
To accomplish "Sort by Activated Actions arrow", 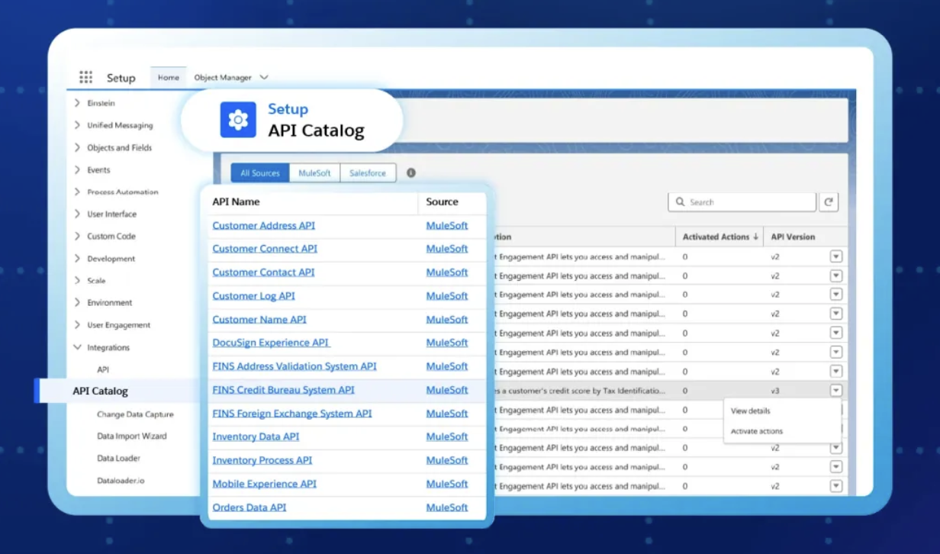I will point(755,237).
